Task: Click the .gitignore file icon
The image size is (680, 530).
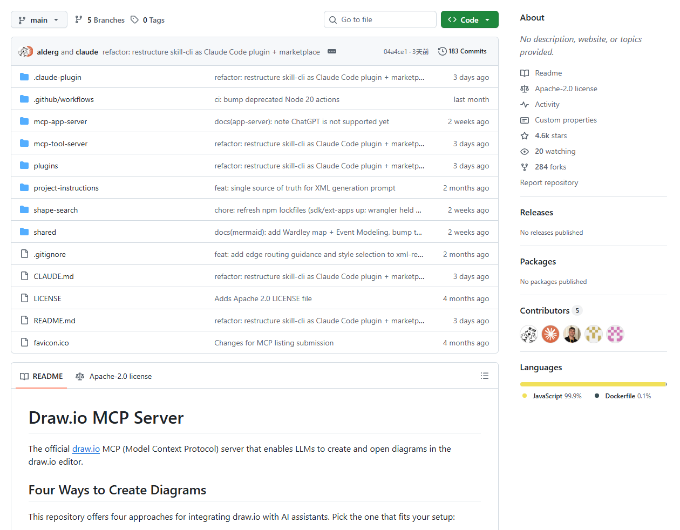Action: 24,254
